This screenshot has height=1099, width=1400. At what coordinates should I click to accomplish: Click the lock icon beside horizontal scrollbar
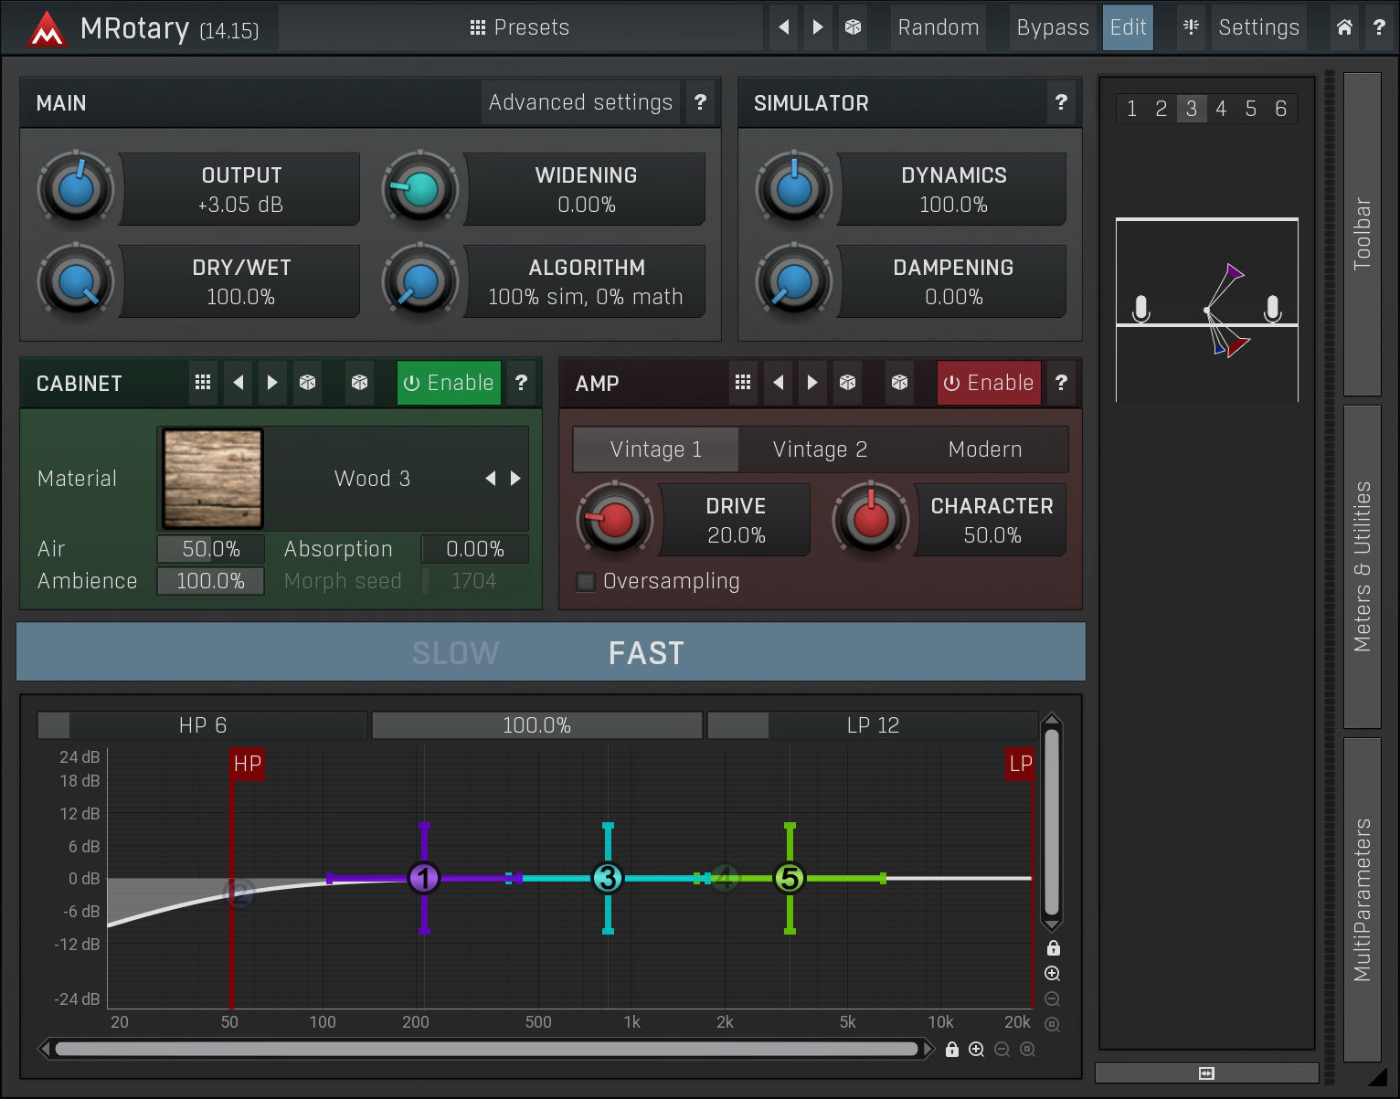[951, 1050]
